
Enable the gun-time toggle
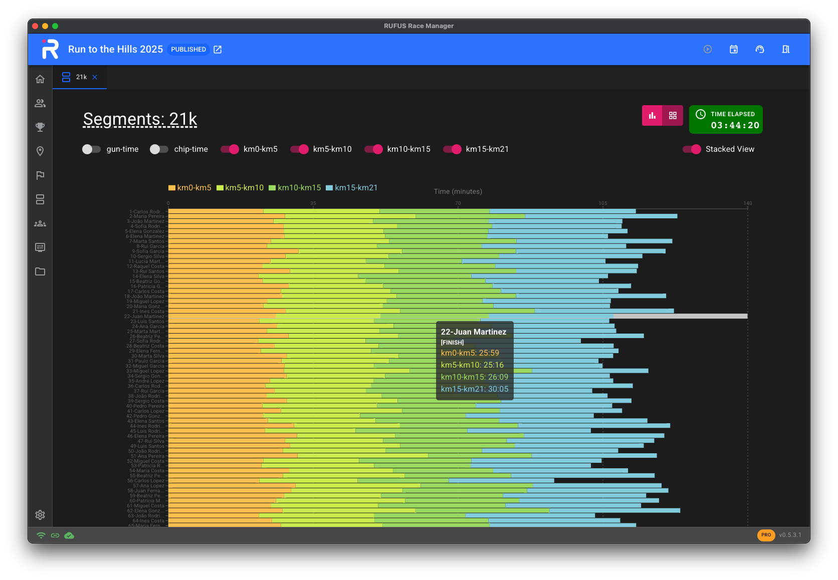pos(92,149)
